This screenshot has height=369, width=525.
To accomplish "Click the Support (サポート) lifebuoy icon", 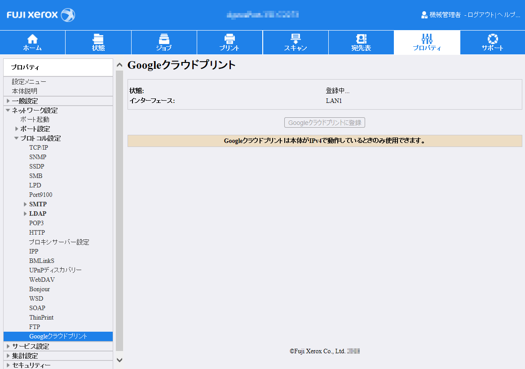I will click(493, 39).
